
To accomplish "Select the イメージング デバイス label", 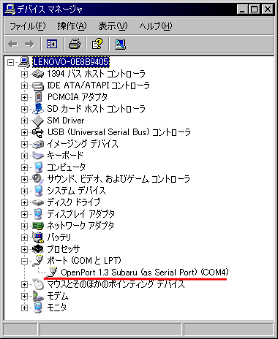I will click(83, 144).
